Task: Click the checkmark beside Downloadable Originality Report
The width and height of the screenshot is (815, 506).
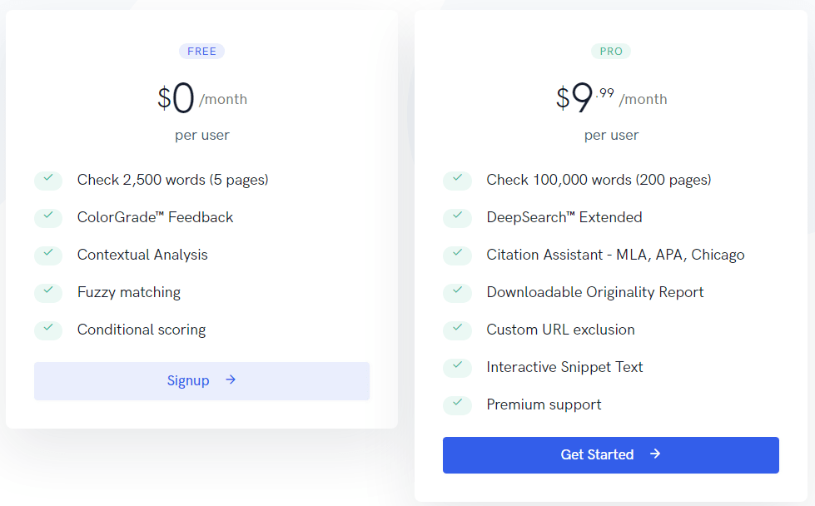Action: 457,292
